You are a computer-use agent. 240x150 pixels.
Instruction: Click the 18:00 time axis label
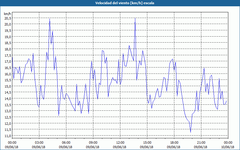tap(174, 143)
